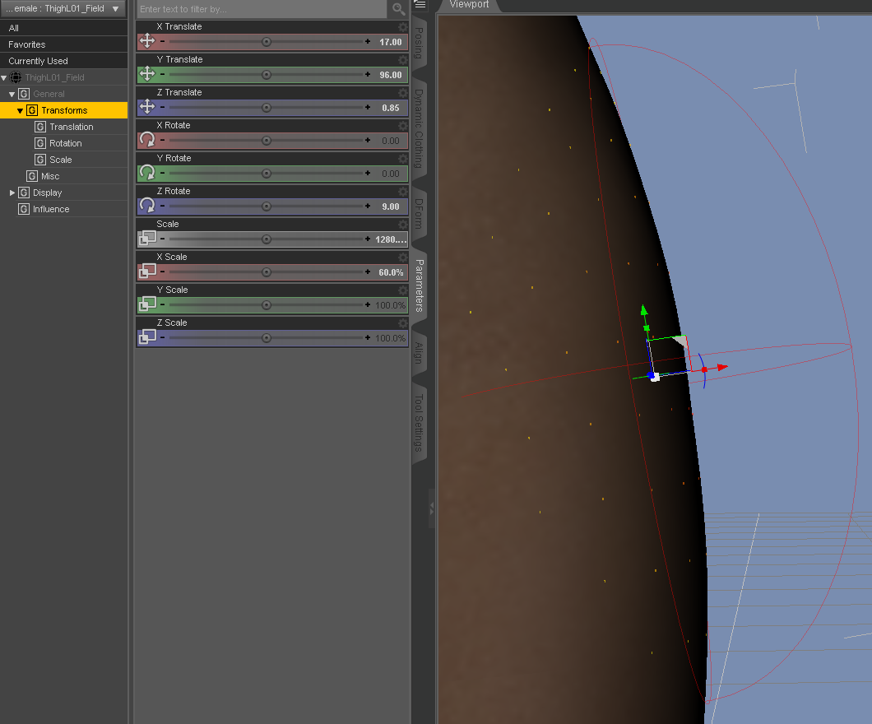Image resolution: width=872 pixels, height=724 pixels.
Task: Open settings gear for Z Translate
Action: tap(402, 92)
